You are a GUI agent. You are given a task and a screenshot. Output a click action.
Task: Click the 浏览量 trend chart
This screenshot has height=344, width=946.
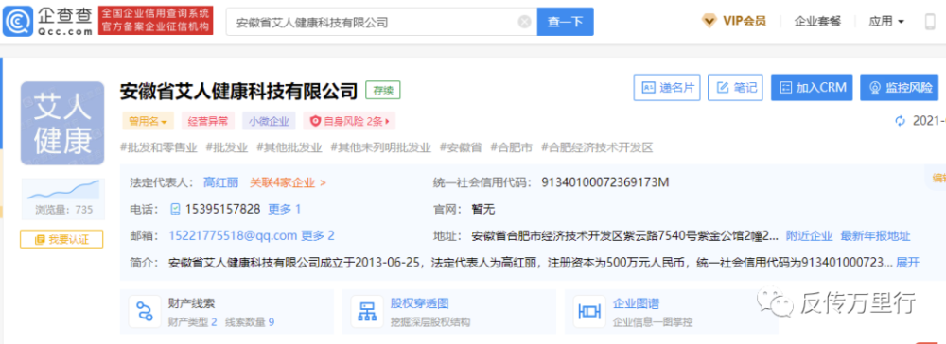click(x=62, y=190)
